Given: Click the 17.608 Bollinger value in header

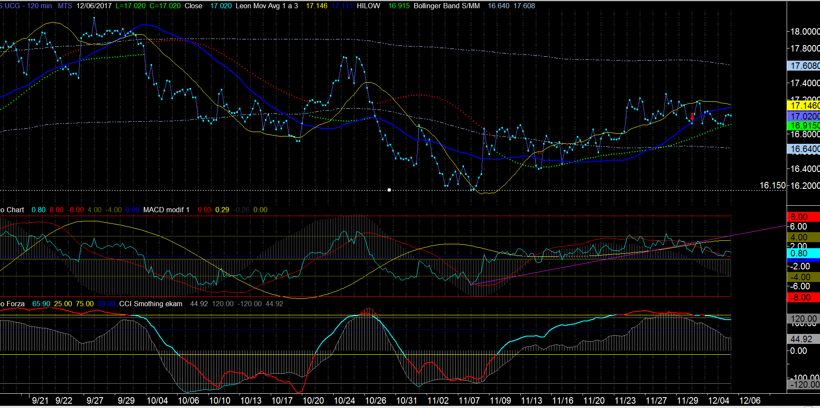Looking at the screenshot, I should click(524, 6).
